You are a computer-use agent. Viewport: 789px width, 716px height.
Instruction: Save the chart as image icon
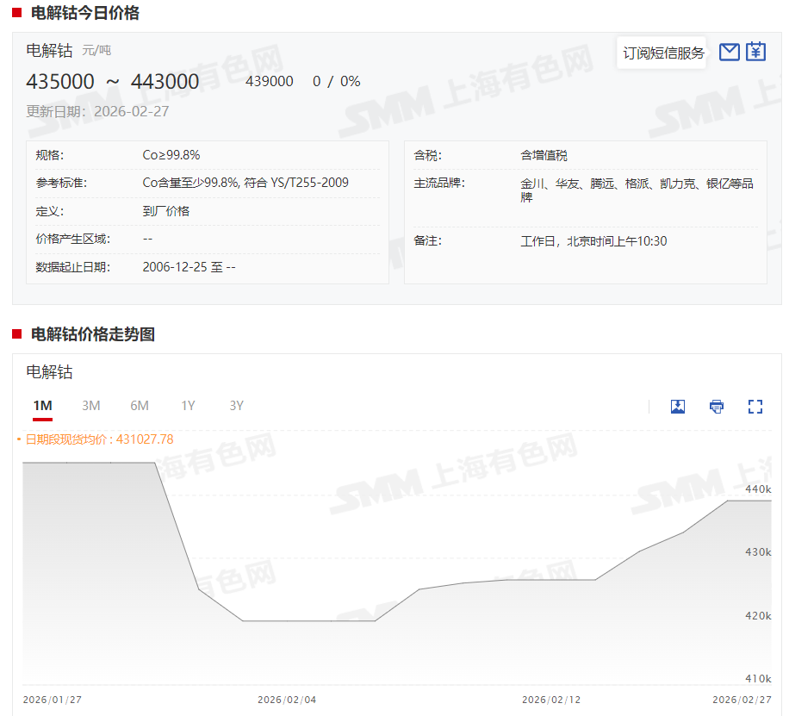[678, 407]
